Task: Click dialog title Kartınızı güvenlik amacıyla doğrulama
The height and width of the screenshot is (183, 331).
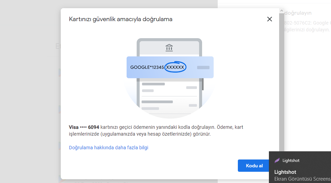Action: [x=120, y=19]
